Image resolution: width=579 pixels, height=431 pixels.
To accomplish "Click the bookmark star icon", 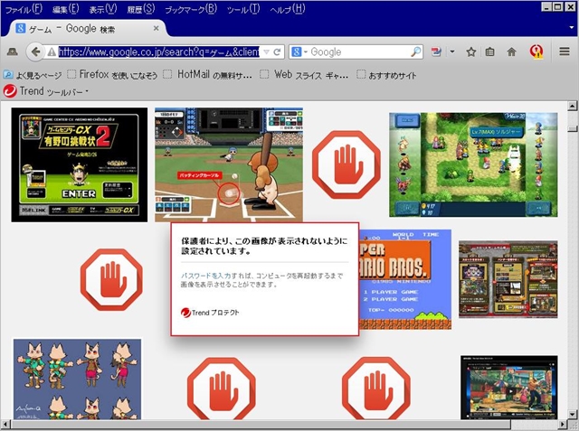I will click(x=470, y=52).
